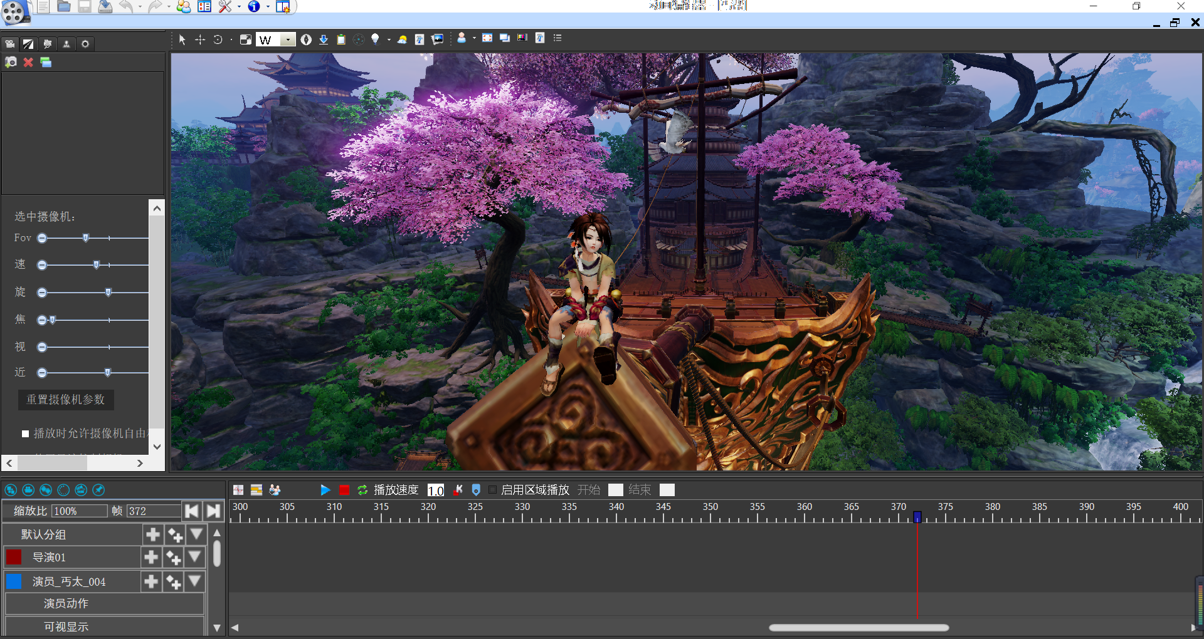1204x639 pixels.
Task: Click the weather sun-cloud icon
Action: pyautogui.click(x=403, y=39)
